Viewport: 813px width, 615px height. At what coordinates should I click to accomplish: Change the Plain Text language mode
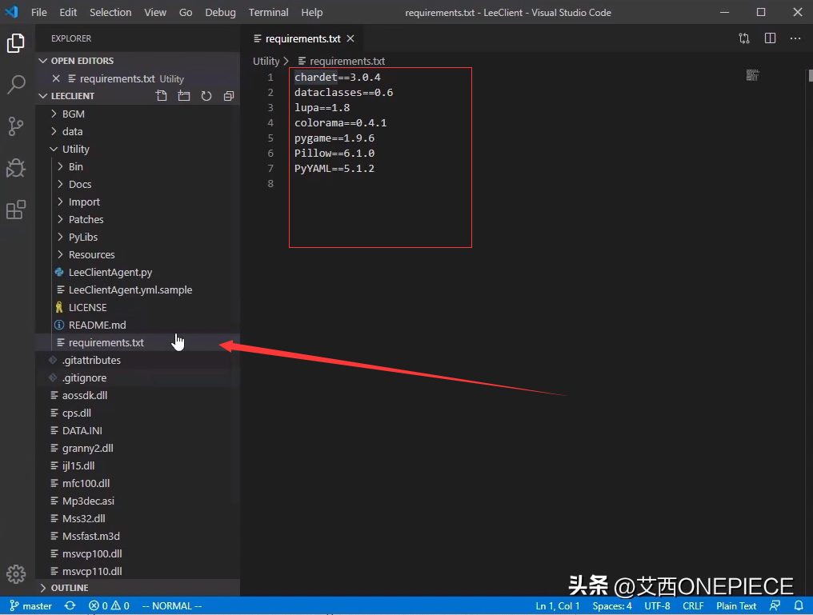coord(736,606)
